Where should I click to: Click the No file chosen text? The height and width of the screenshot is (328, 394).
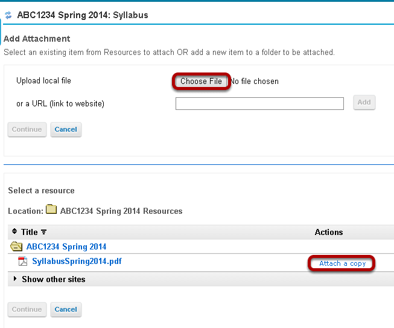coord(254,82)
